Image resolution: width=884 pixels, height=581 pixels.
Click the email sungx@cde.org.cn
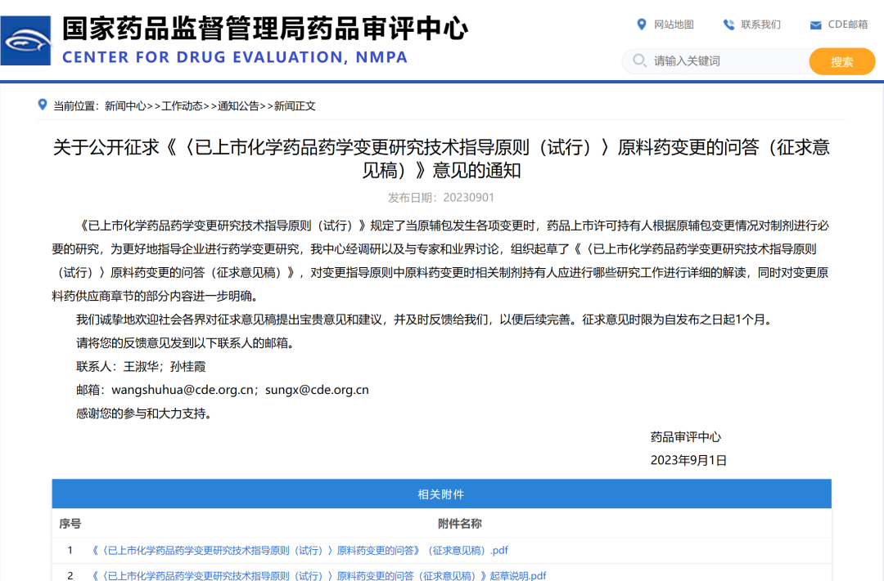pos(317,390)
